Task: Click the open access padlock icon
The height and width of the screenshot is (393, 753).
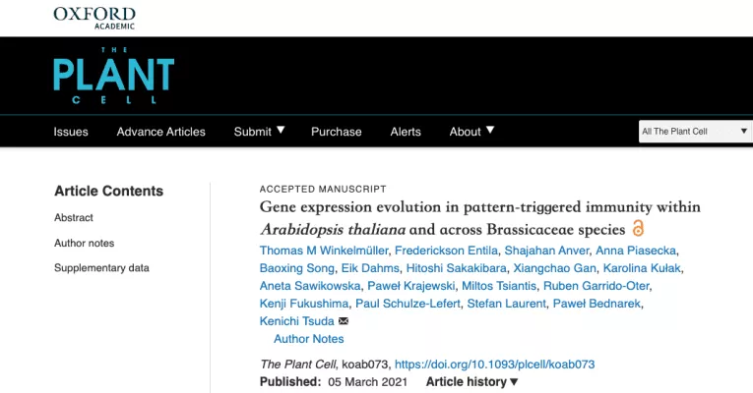Action: pos(638,229)
